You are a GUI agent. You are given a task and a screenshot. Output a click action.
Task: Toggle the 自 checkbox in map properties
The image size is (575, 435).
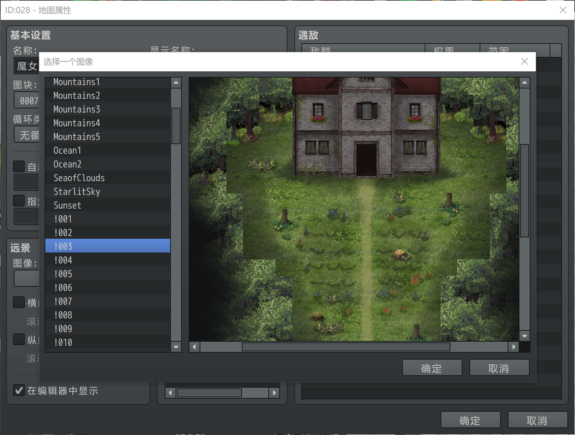pyautogui.click(x=19, y=166)
